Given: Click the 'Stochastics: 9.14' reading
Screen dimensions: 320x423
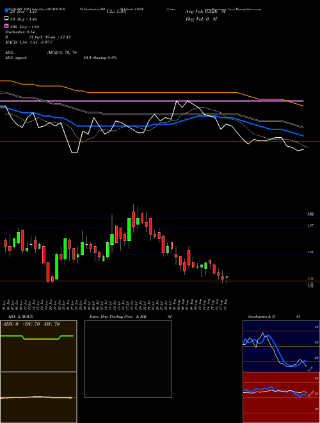Looking at the screenshot, I should click(x=19, y=32).
